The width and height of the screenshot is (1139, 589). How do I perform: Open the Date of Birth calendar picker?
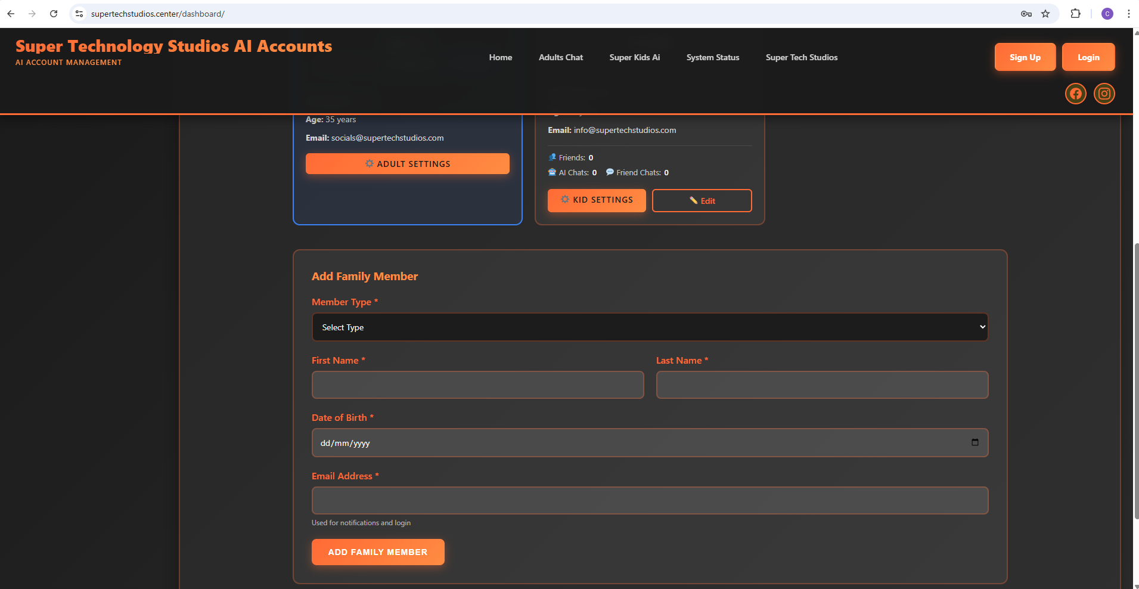click(x=975, y=442)
